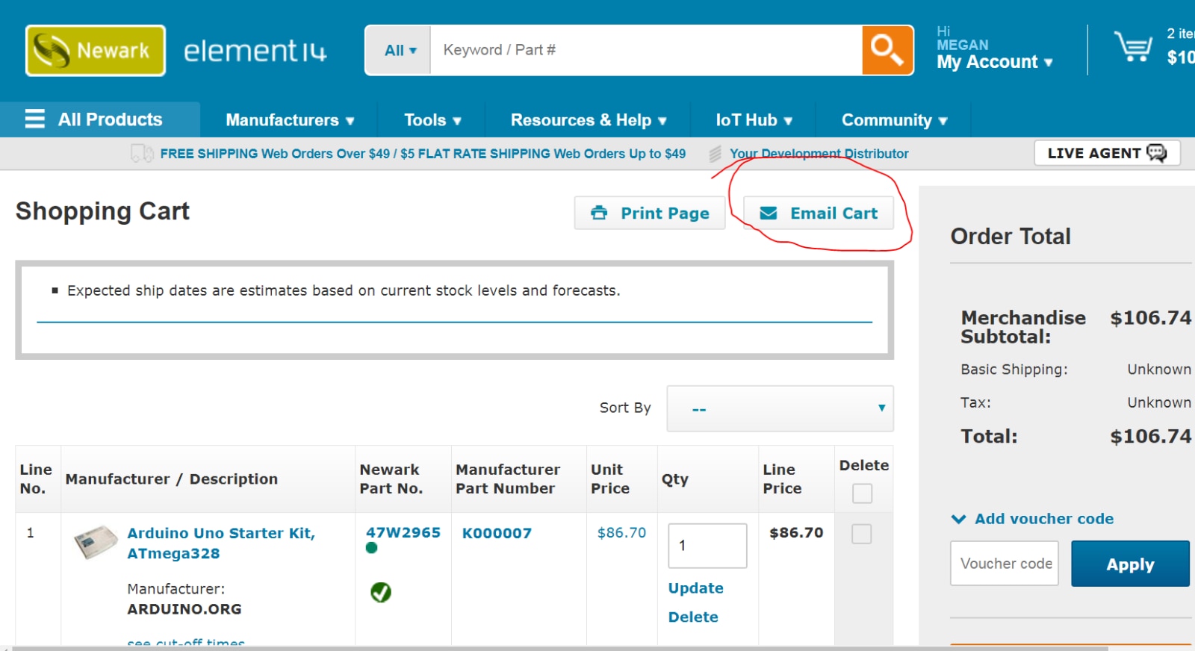1195x651 pixels.
Task: Click the Delete link under quantity
Action: pyautogui.click(x=693, y=617)
